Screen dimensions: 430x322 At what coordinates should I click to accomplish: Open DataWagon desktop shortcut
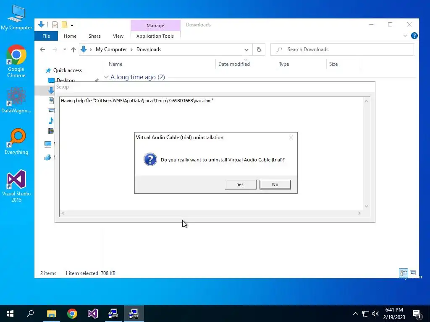point(16,100)
